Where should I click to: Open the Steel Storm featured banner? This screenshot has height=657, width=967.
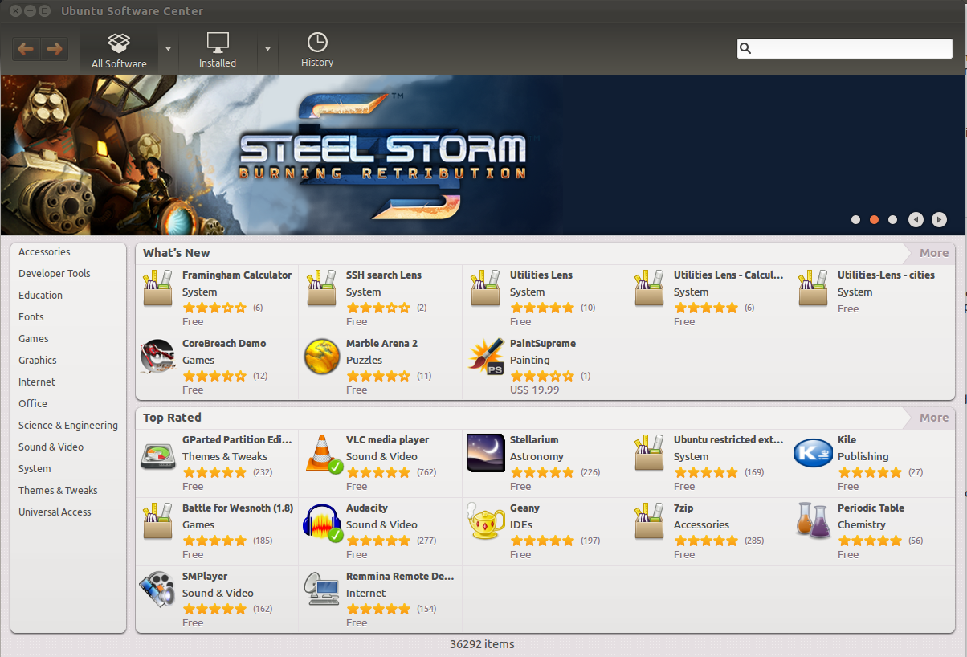(482, 155)
